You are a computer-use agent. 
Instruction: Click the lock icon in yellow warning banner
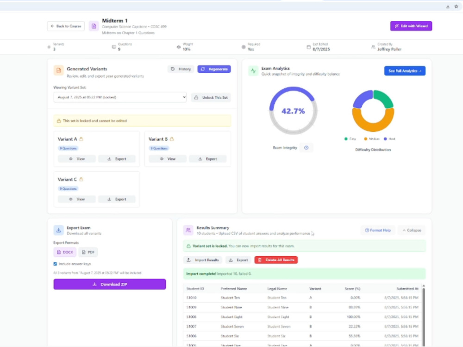pyautogui.click(x=59, y=121)
